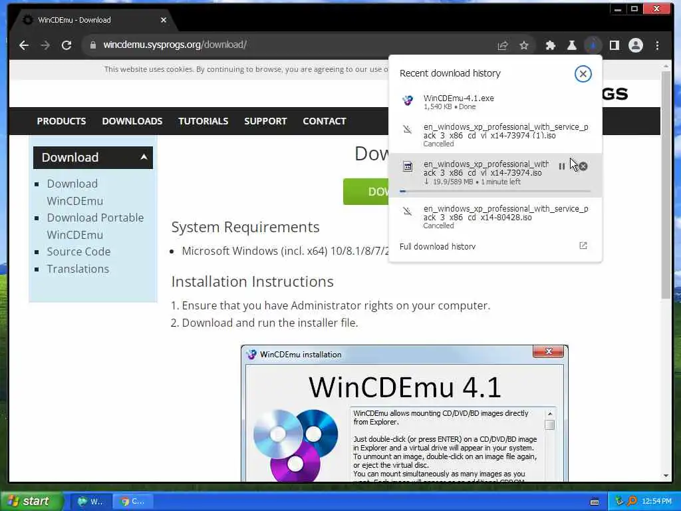Screen dimensions: 681x511
Task: Go back to the previous page
Action: pos(24,45)
